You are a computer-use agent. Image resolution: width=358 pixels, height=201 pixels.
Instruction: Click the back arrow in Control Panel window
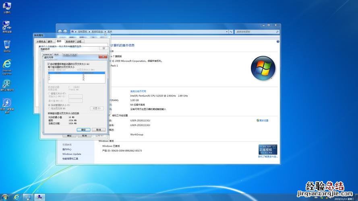pos(60,31)
